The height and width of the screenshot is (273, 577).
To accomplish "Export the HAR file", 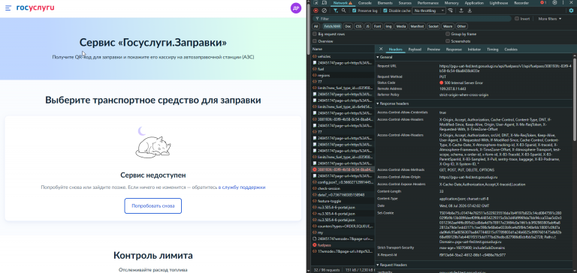I will point(470,10).
